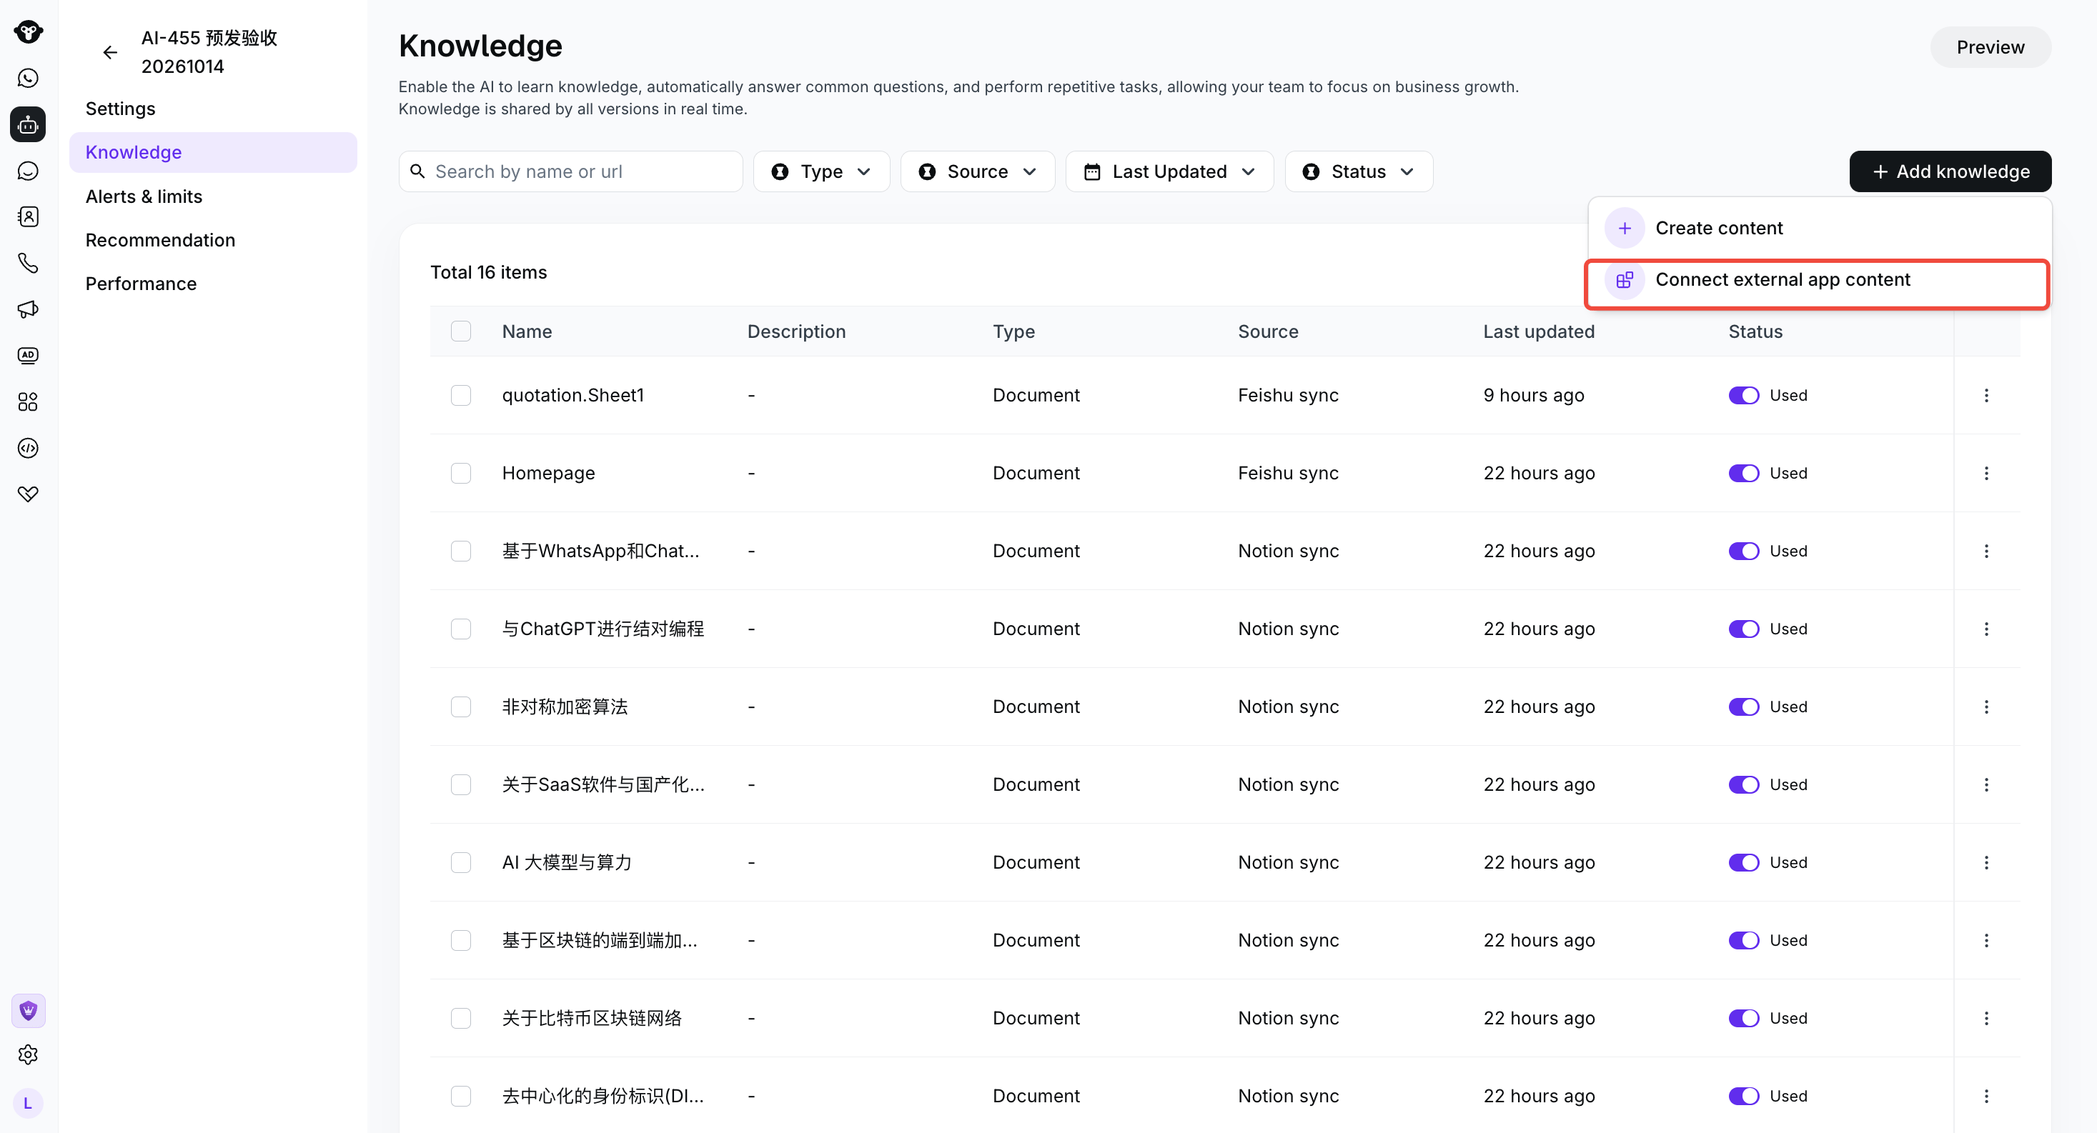Toggle Used switch for quotation.Sheet1

click(x=1744, y=396)
